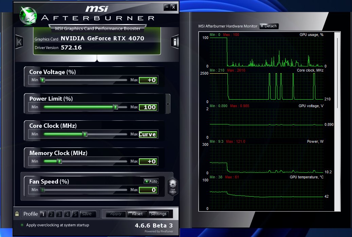Select profile slot 2
Screen dimensions: 352x237
point(51,214)
